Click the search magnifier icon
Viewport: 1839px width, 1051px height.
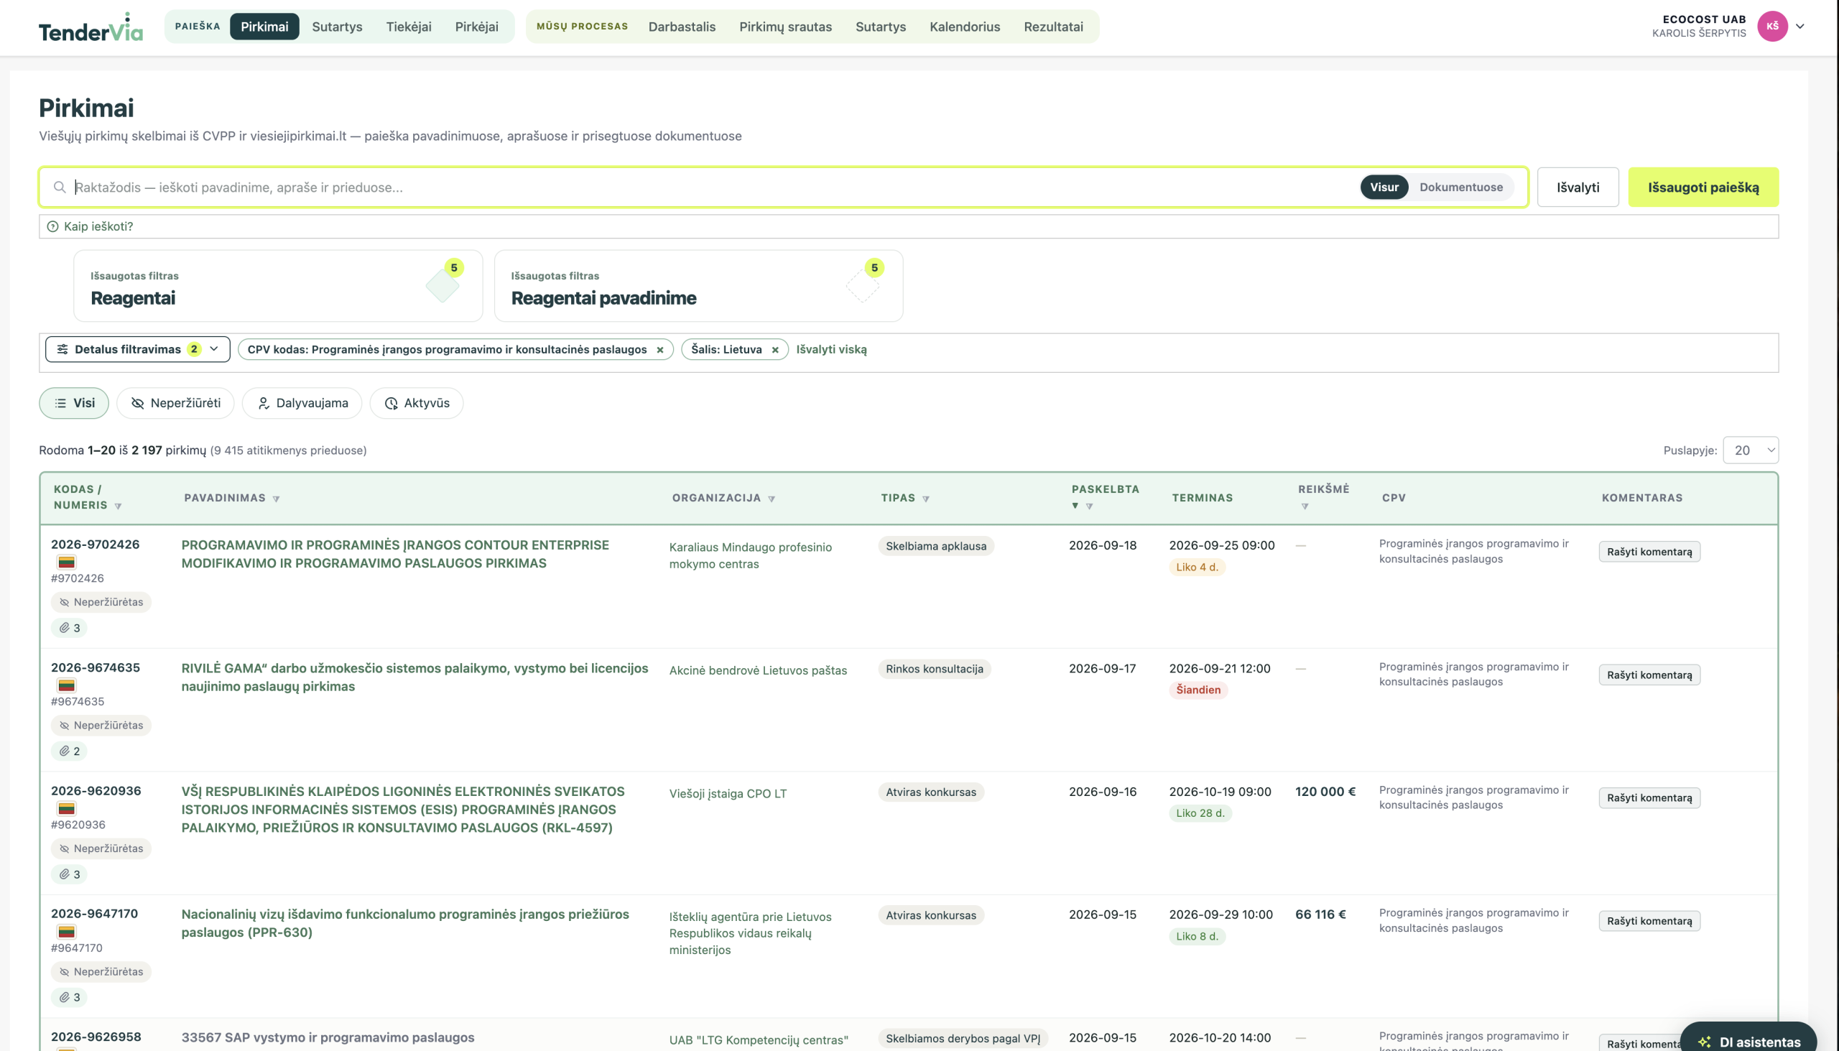[x=59, y=187]
